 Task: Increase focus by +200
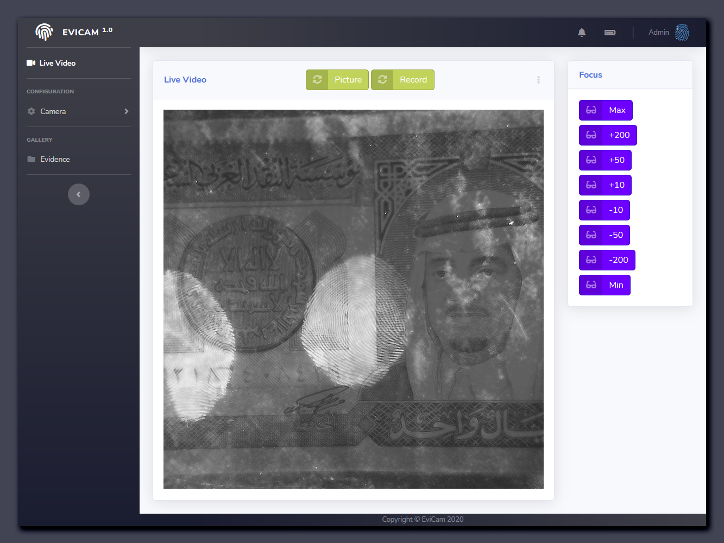click(x=608, y=135)
